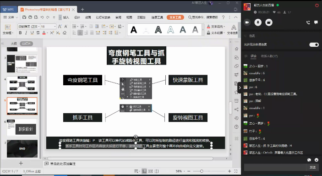The height and width of the screenshot is (176, 322).
Task: Apply Strikethrough formatting (S)
Action: click(x=38, y=33)
